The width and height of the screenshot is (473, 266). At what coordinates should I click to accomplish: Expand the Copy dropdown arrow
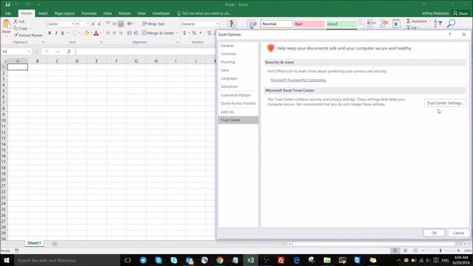pyautogui.click(x=30, y=28)
